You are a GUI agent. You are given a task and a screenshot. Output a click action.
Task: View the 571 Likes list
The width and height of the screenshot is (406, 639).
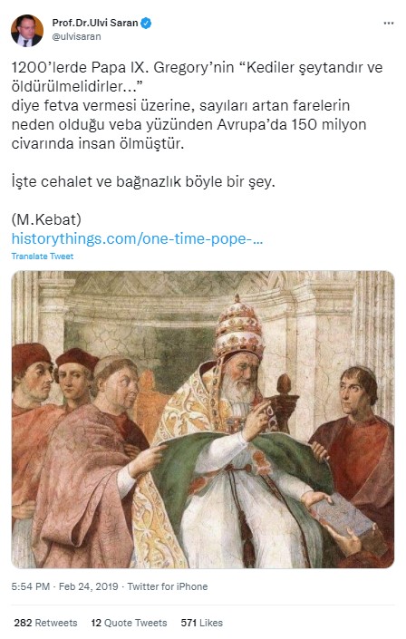pyautogui.click(x=202, y=623)
